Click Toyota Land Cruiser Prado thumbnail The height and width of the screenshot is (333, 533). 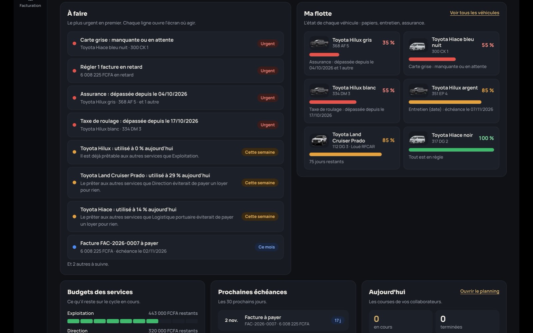tap(319, 140)
